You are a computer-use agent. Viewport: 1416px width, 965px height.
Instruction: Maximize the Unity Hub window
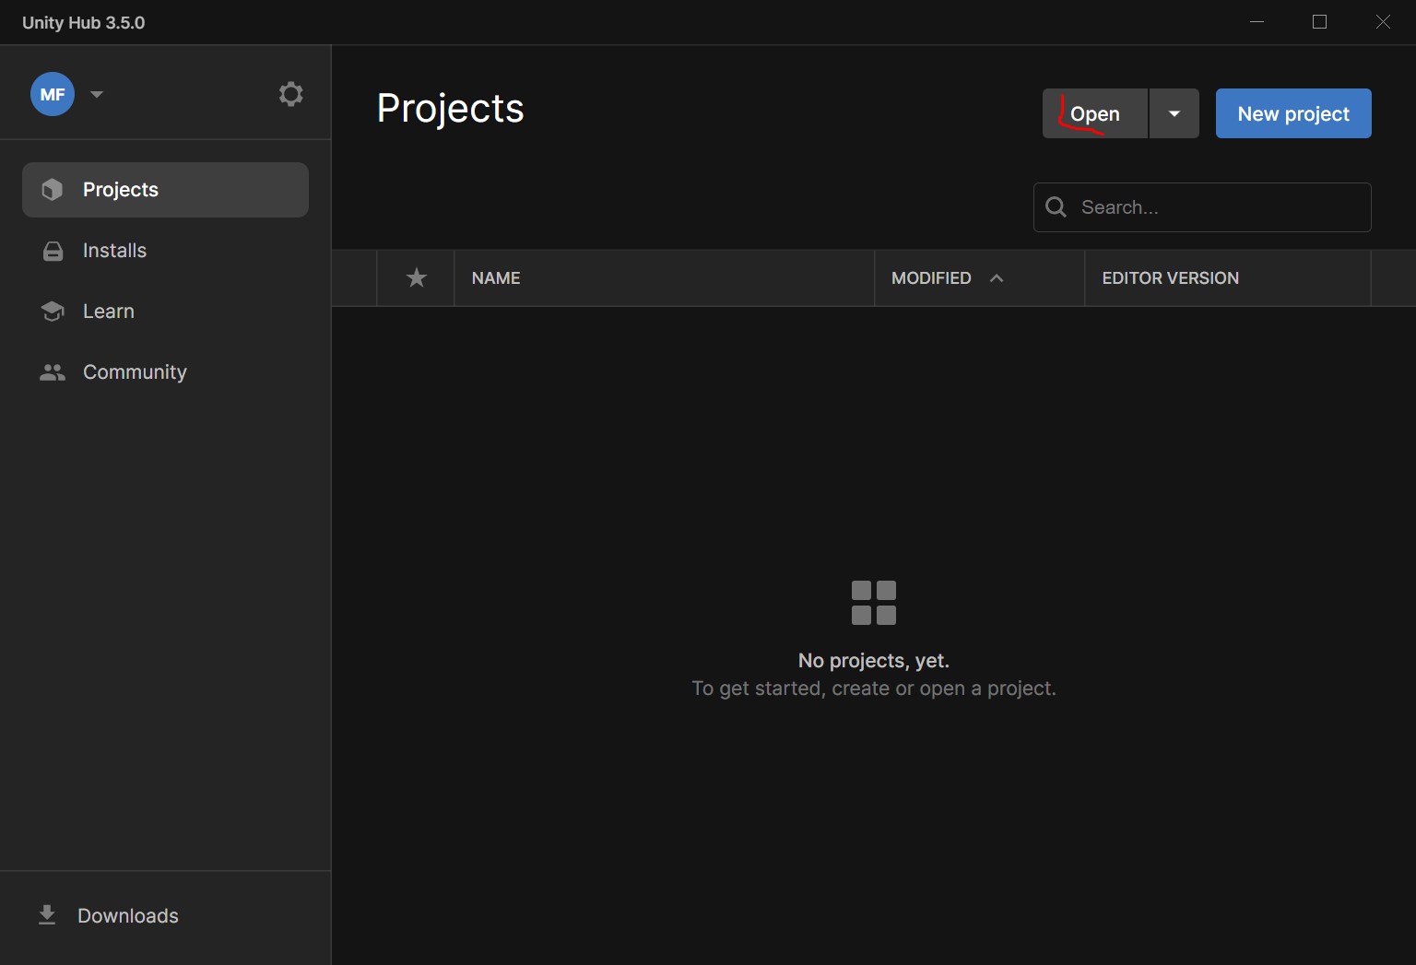click(1319, 22)
